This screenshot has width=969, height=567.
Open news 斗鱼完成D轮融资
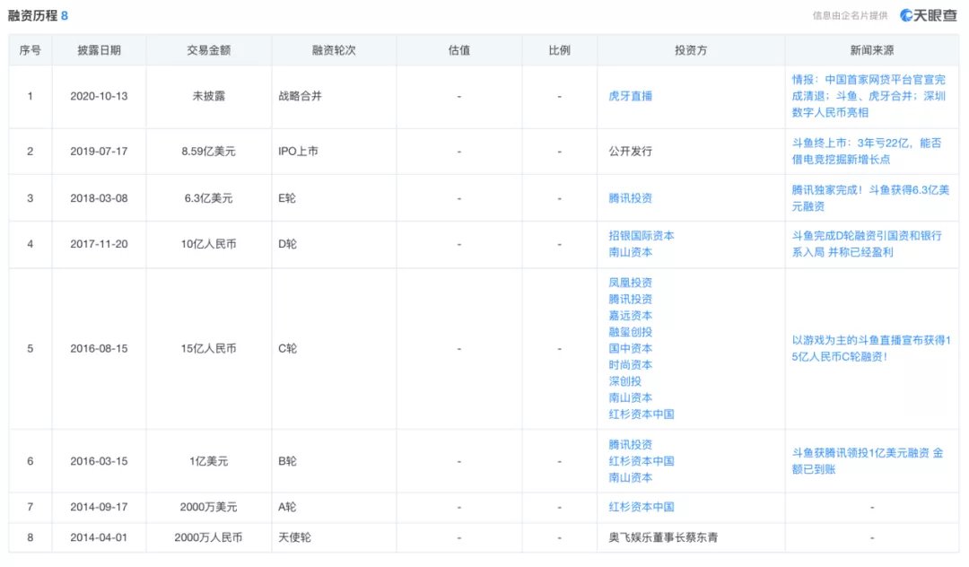(867, 244)
